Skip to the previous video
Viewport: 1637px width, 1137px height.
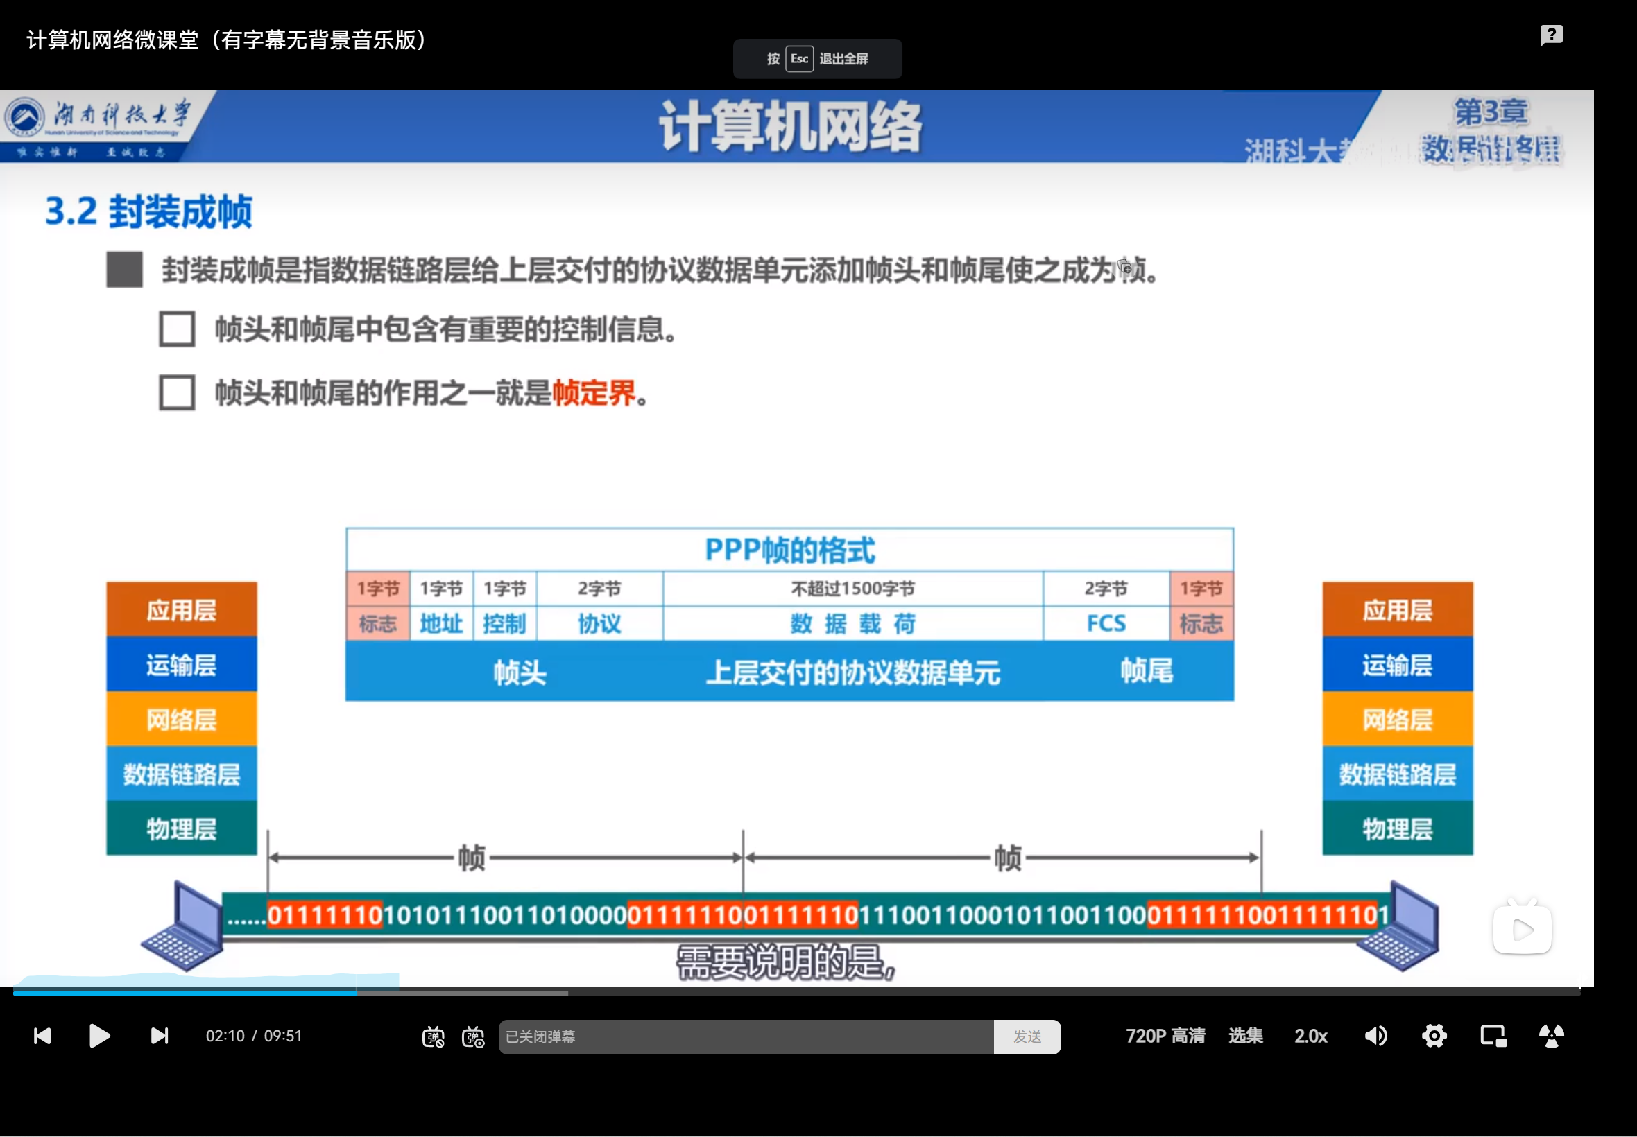(x=42, y=1036)
